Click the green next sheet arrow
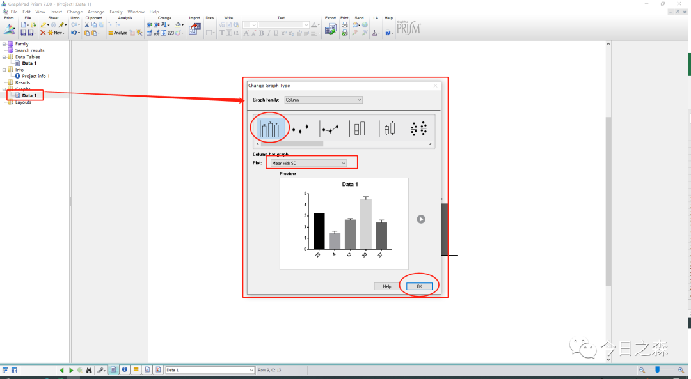 [71, 370]
